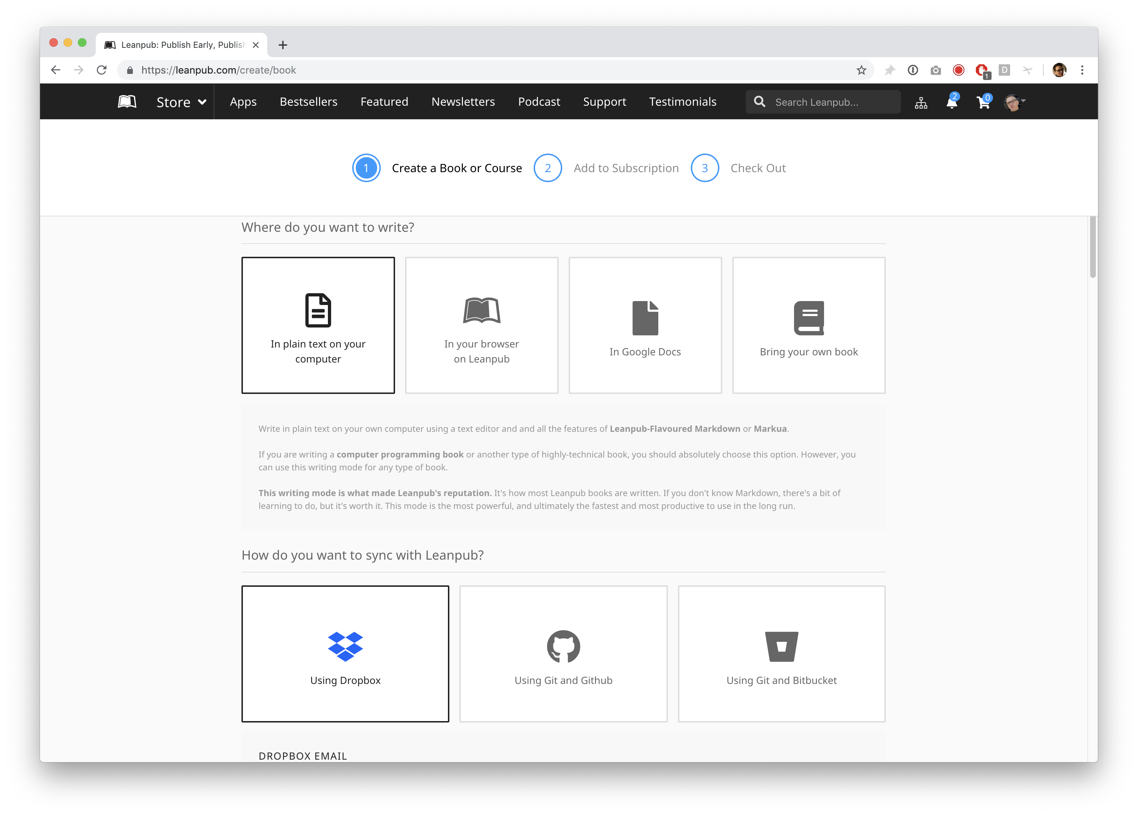
Task: Open the Chrome profile avatar
Action: point(1059,70)
